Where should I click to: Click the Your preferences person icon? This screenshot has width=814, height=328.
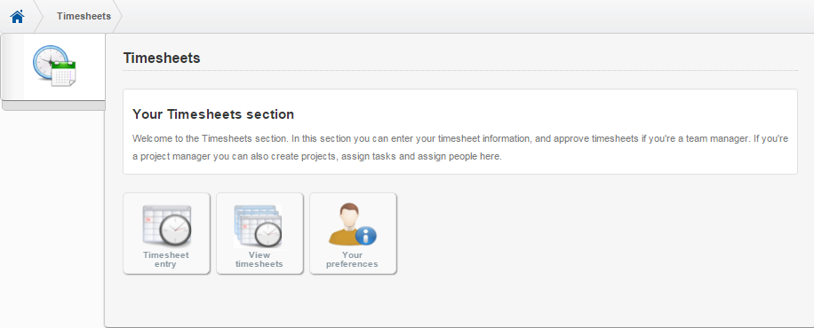353,224
